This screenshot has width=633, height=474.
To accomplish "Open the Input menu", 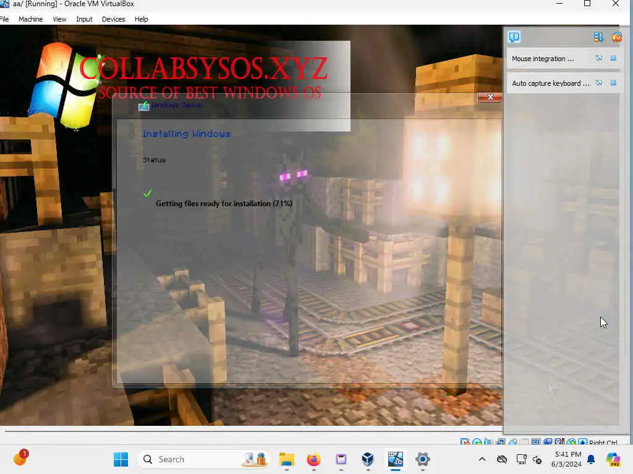I will 84,19.
